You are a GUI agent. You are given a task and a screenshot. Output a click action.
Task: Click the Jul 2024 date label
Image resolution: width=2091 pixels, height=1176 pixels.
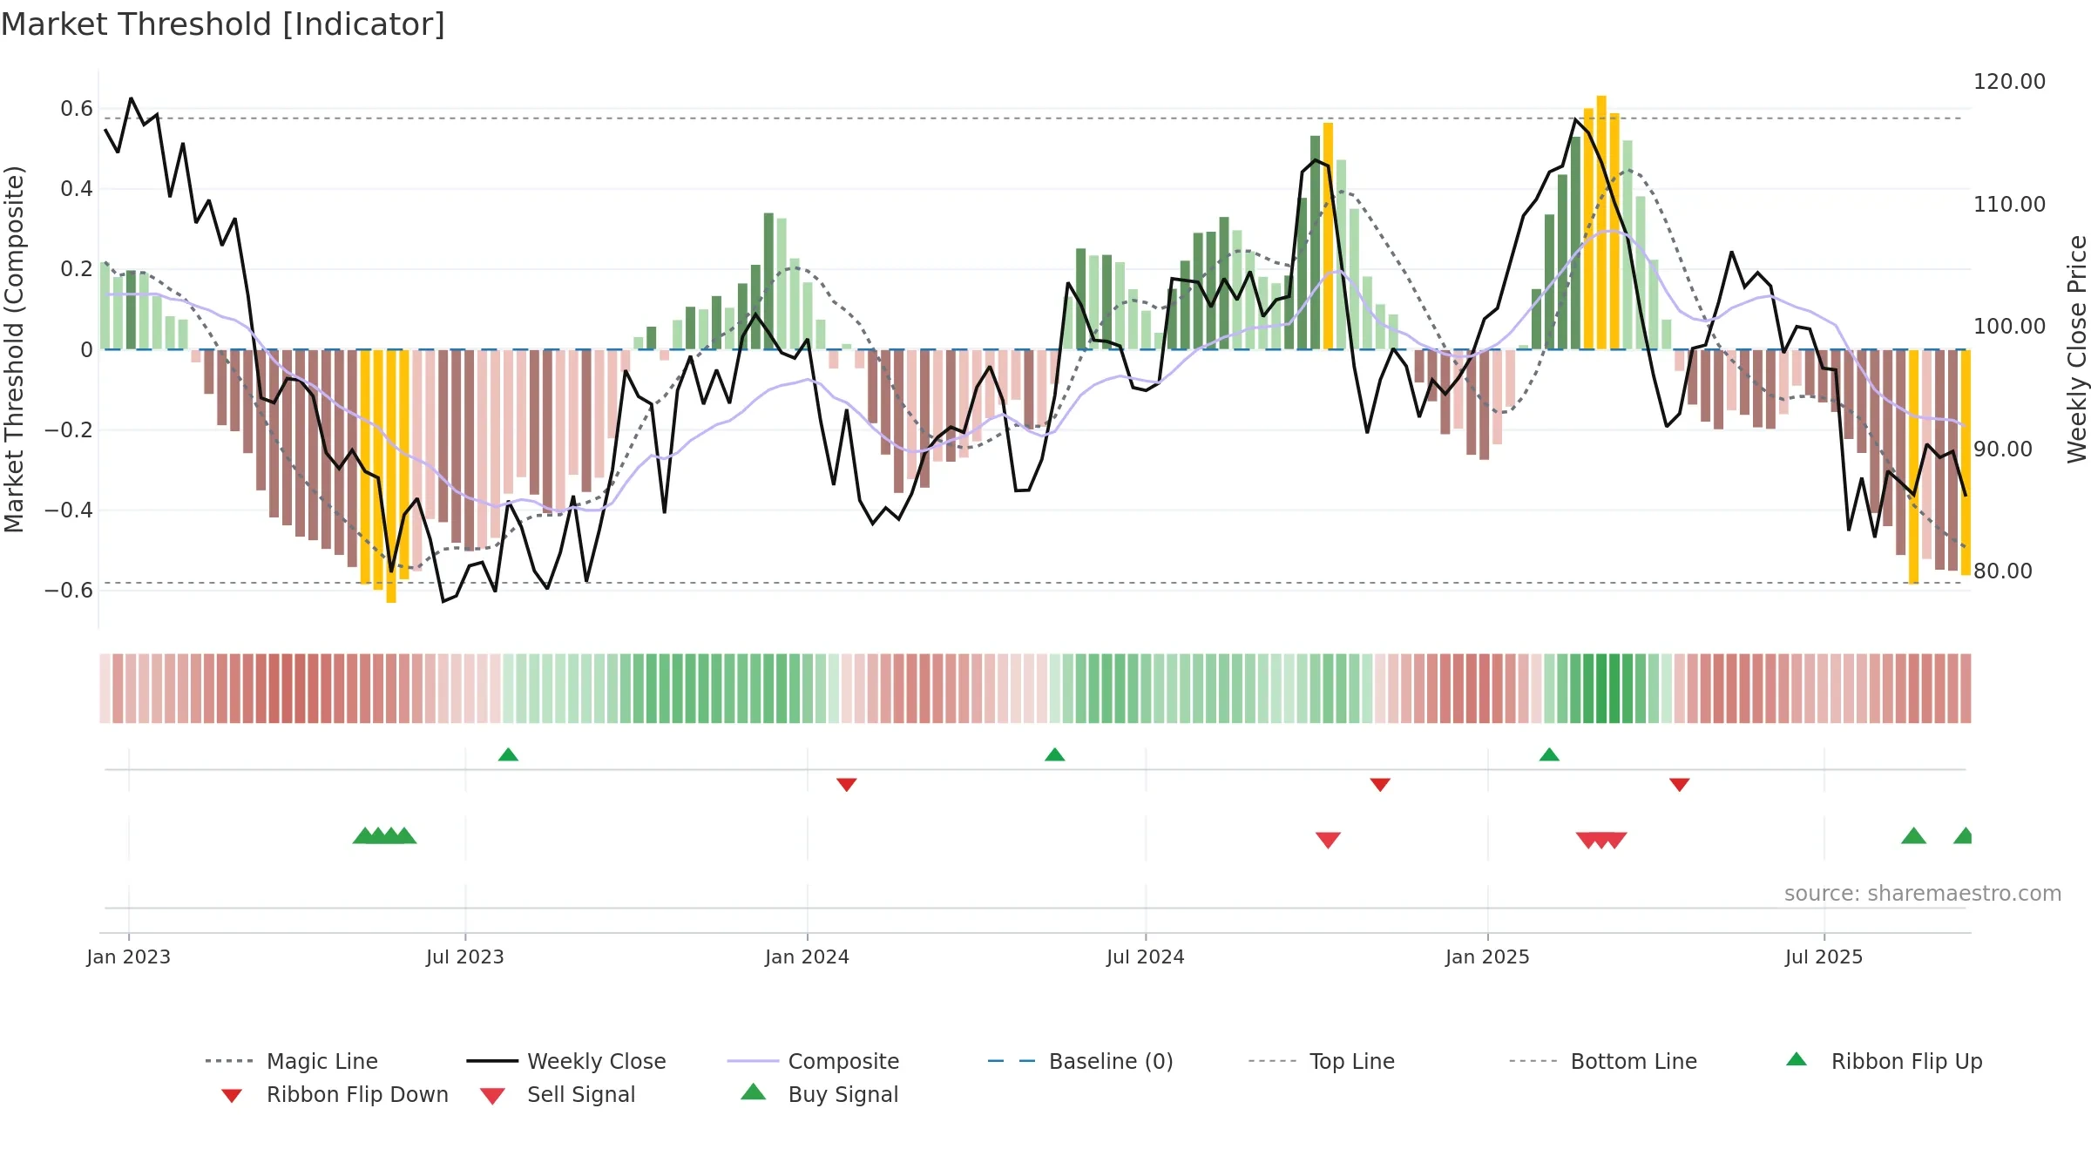[x=1146, y=956]
